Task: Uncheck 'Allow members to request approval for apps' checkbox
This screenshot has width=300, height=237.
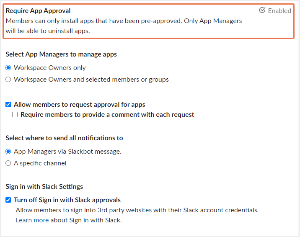Action: pos(8,105)
